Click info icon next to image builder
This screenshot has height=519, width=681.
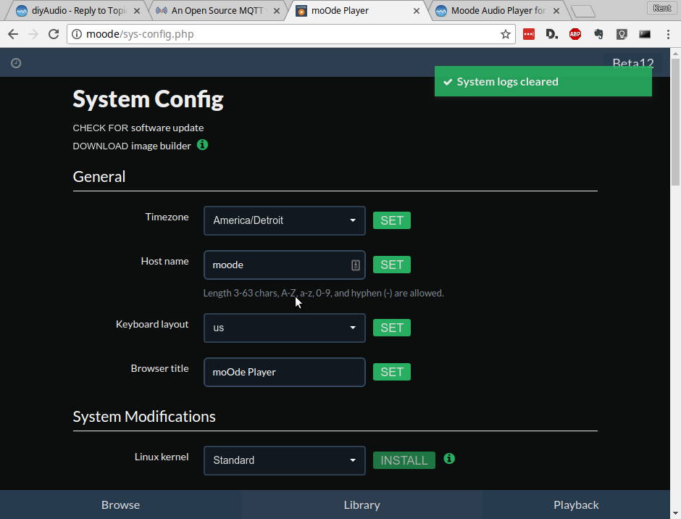pos(202,145)
